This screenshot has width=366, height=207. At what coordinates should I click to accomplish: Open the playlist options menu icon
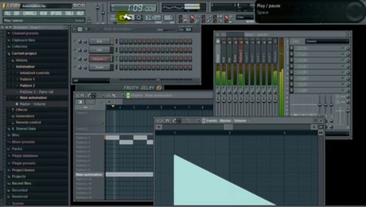[77, 95]
